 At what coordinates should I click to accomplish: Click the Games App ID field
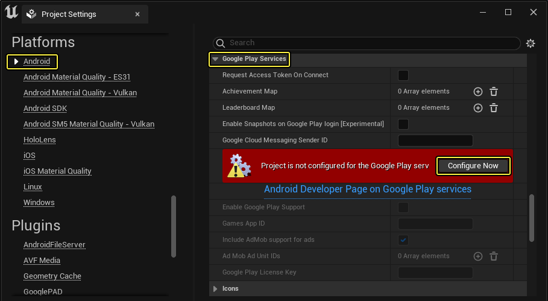(x=435, y=224)
